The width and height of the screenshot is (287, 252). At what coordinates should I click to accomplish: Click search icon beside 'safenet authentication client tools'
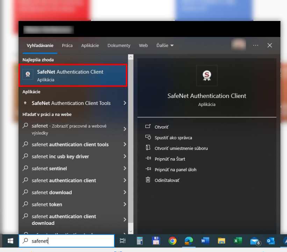click(x=25, y=144)
